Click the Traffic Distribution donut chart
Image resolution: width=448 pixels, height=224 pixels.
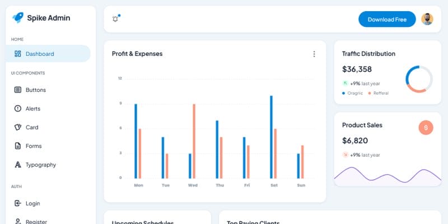419,79
